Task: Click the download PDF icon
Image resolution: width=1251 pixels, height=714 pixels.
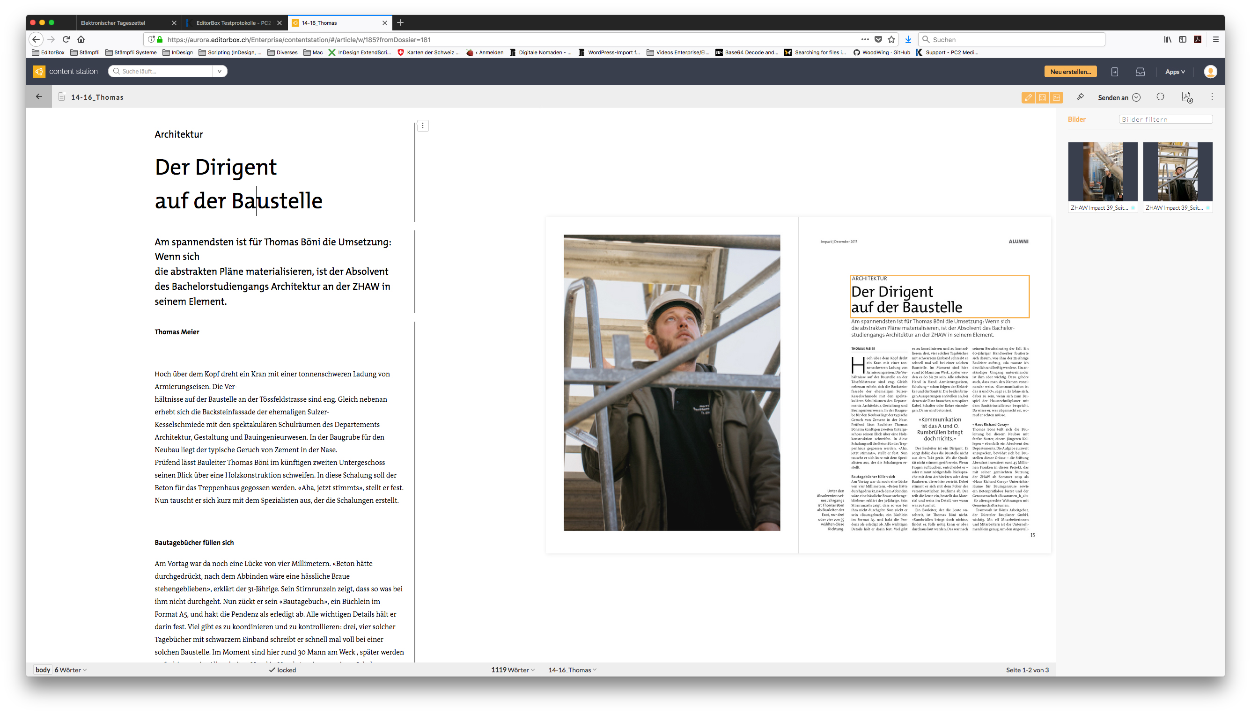Action: [1186, 97]
